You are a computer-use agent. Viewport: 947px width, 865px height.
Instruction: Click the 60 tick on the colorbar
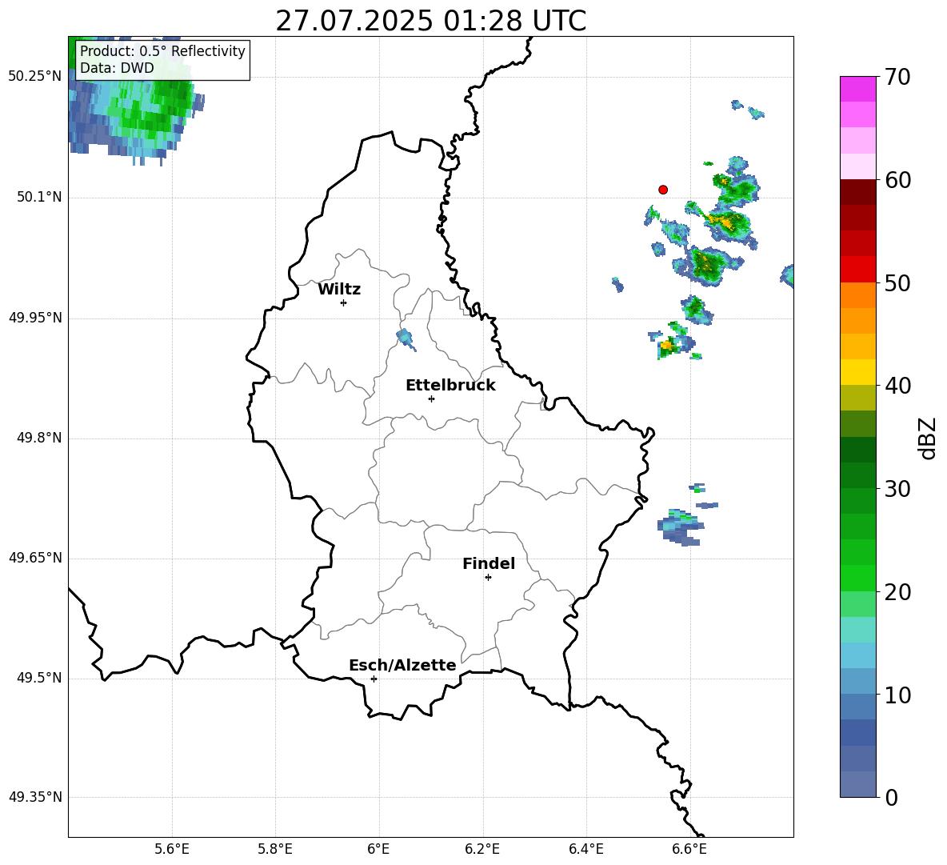897,180
